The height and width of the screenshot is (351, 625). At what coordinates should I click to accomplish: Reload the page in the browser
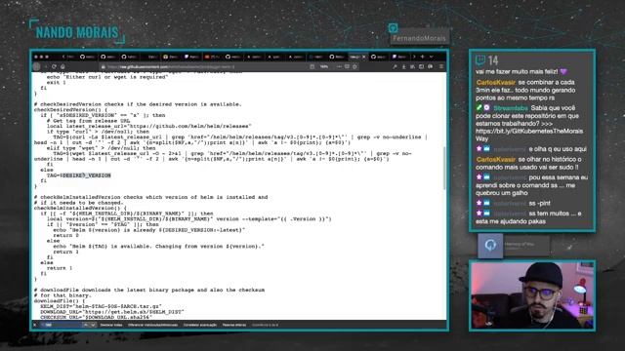pos(55,67)
